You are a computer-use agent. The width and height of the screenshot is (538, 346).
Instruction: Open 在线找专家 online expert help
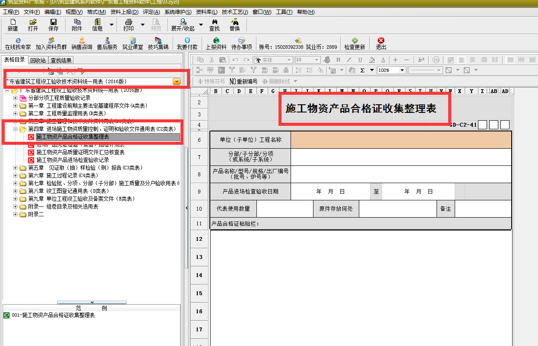[18, 44]
